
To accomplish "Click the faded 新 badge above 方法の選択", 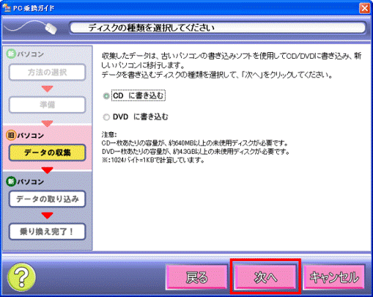I will coord(11,54).
